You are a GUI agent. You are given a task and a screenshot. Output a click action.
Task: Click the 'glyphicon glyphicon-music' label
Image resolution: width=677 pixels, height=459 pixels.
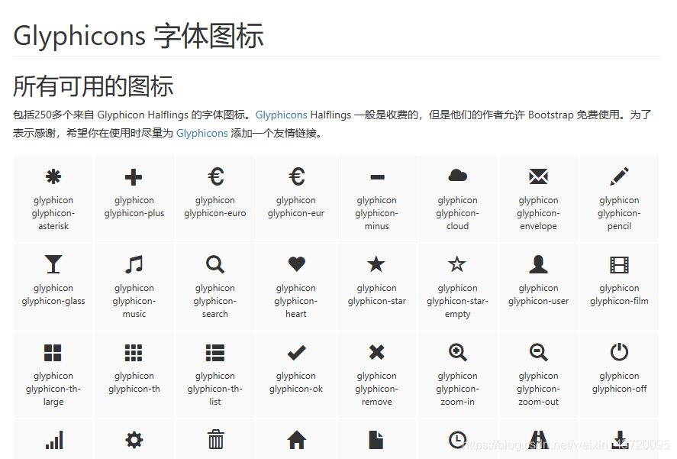134,301
